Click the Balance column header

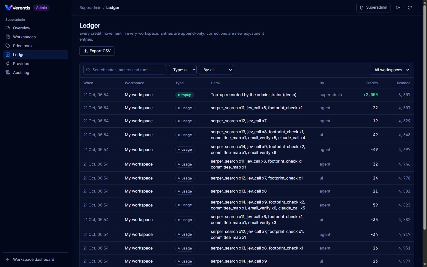[404, 83]
